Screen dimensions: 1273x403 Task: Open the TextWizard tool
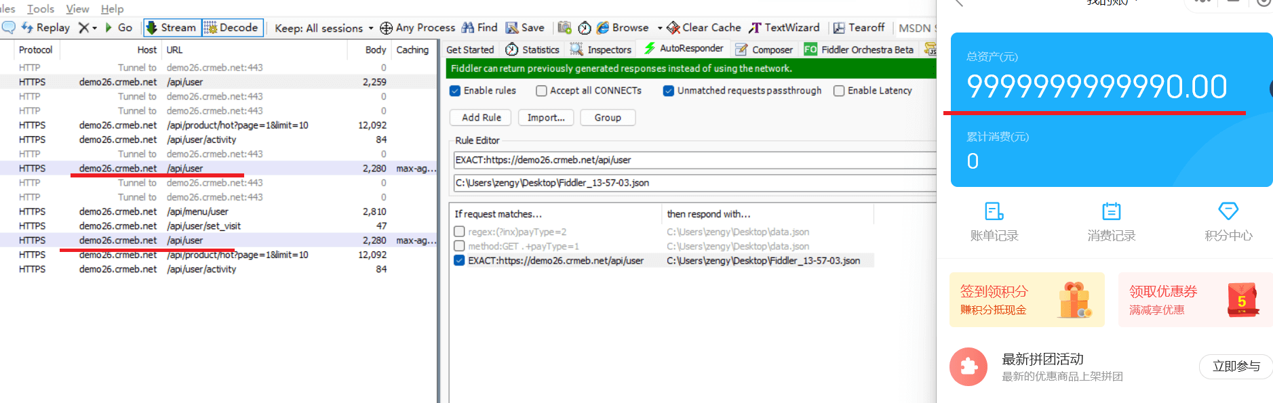tap(784, 28)
